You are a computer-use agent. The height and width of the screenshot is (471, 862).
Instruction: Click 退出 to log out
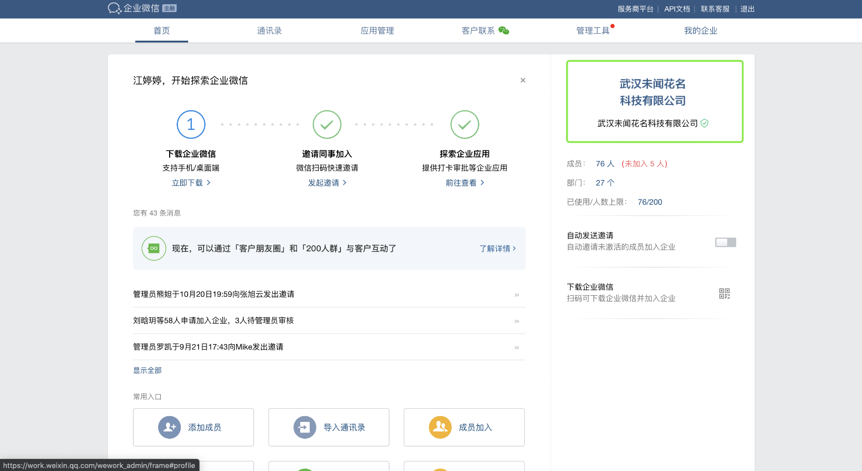[x=747, y=9]
